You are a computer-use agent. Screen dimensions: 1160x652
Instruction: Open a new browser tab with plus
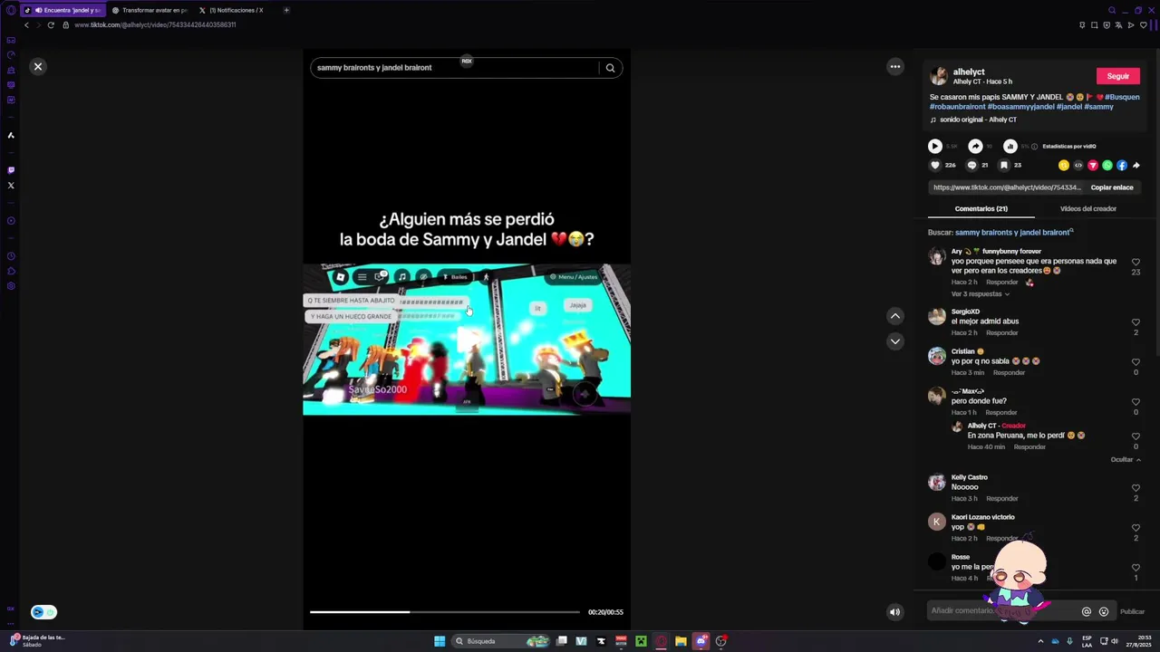tap(286, 10)
